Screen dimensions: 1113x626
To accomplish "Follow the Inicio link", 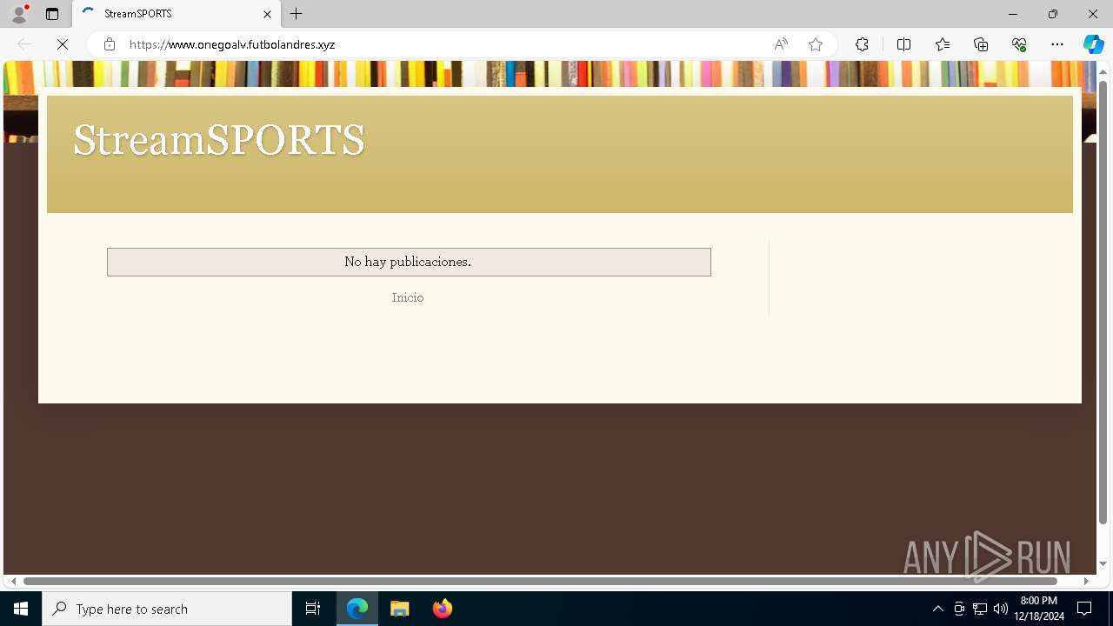I will 408,297.
